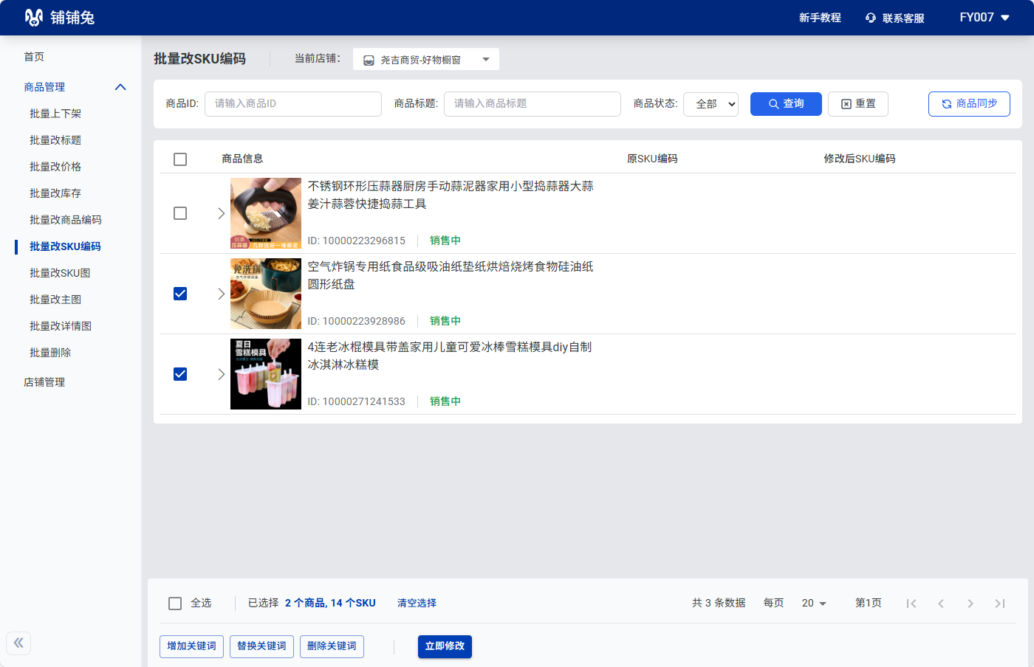The image size is (1034, 667).
Task: Click the 立即修改 button
Action: click(x=445, y=646)
